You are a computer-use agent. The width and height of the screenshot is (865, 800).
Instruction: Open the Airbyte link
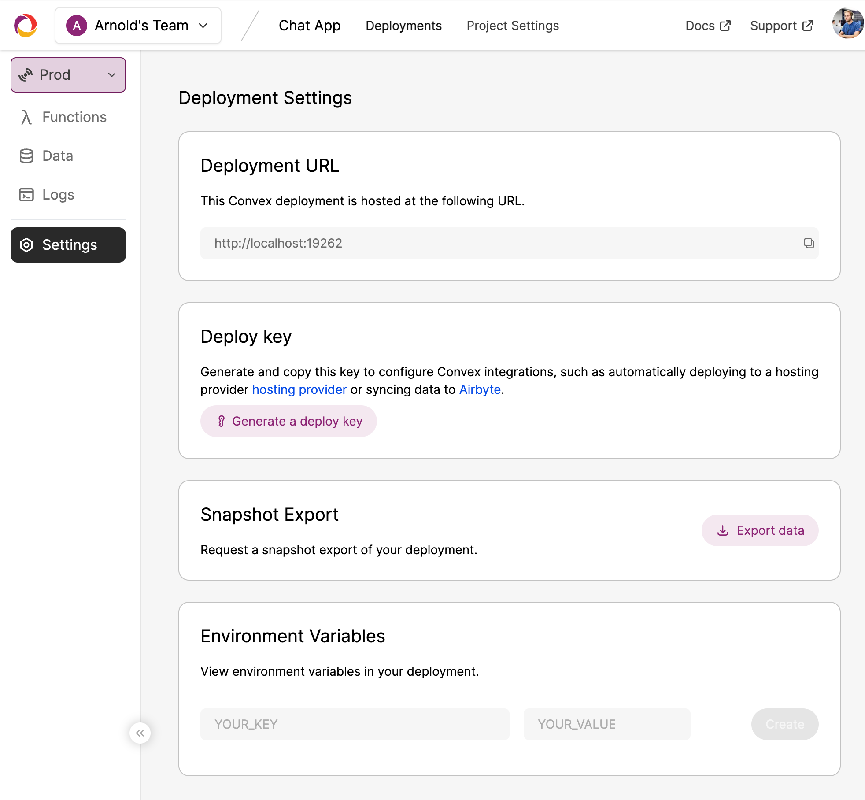(480, 389)
